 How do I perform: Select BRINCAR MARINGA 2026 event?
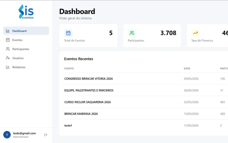tap(81, 114)
